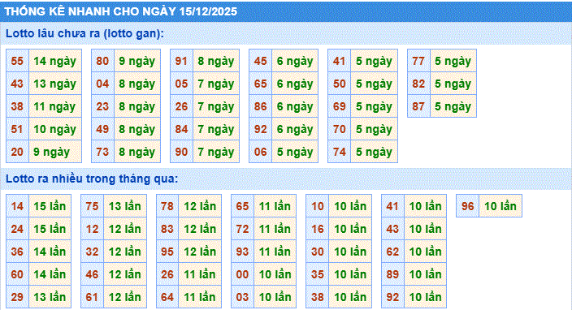Click the heading 'Lotto ra nhiều trong tháng qua'

[91, 179]
